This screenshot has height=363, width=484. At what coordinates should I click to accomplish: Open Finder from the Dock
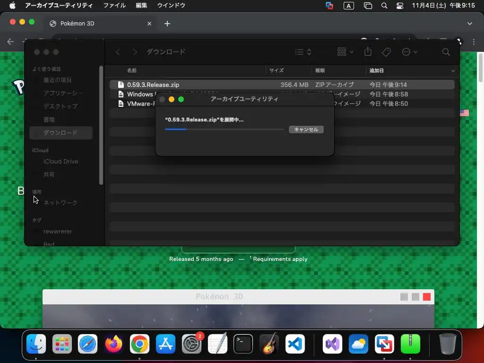coord(36,344)
